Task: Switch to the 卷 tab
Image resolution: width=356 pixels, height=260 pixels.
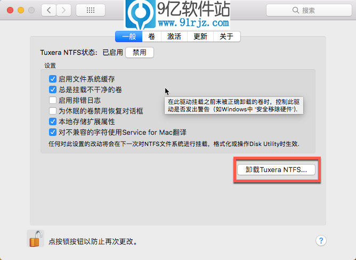Action: click(x=152, y=36)
